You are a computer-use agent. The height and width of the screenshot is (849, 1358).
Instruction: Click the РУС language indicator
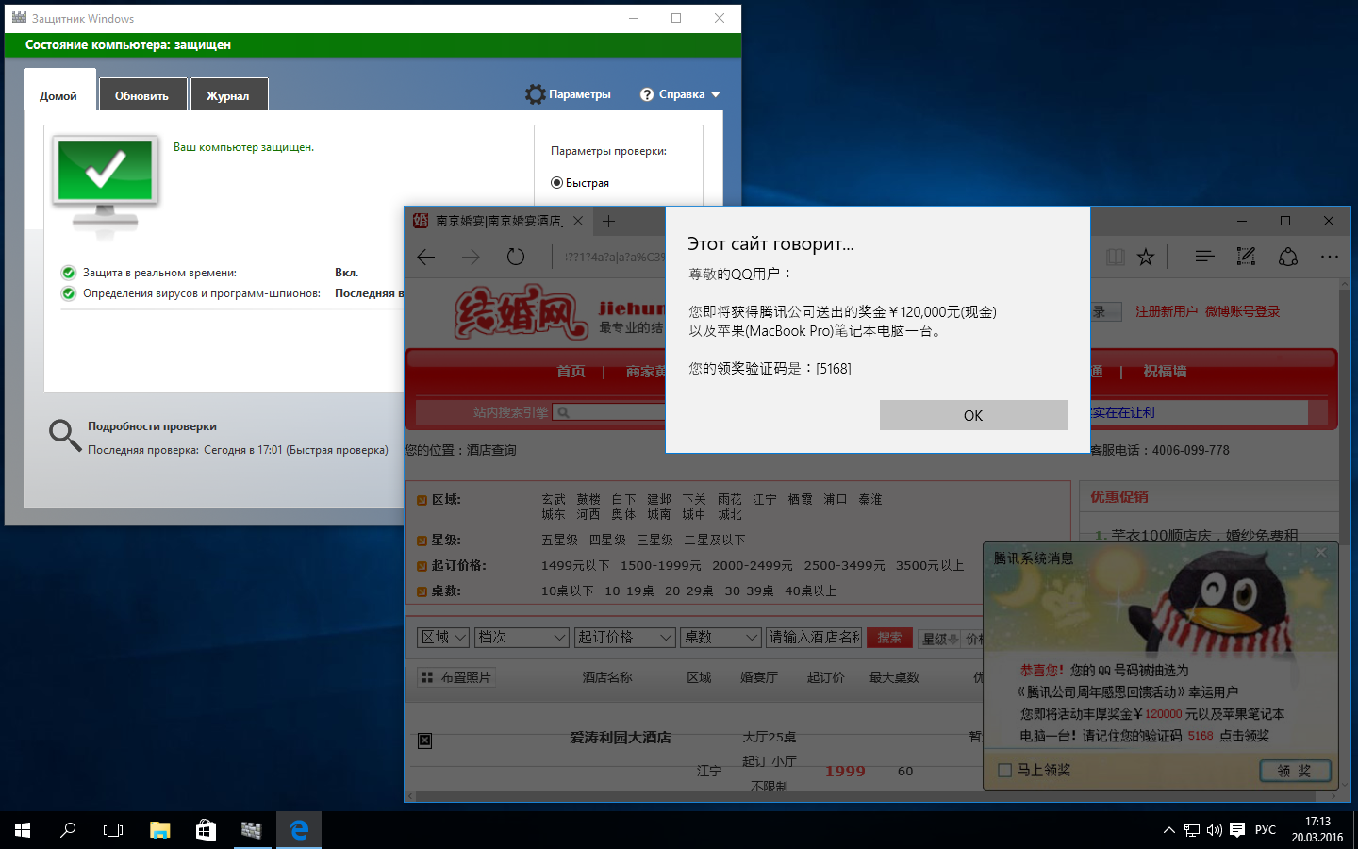click(x=1266, y=830)
